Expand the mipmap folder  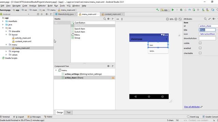pyautogui.click(x=6, y=51)
